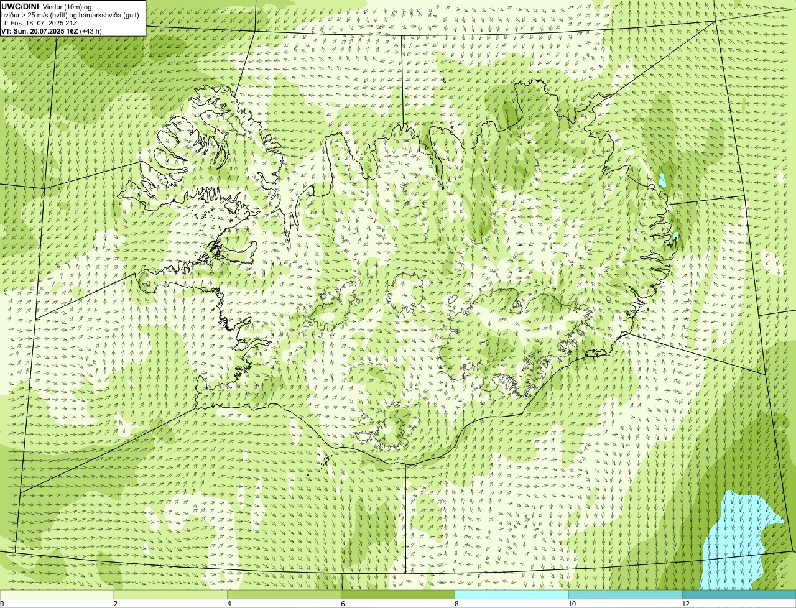Click the legend tick label "4"
This screenshot has width=796, height=608.
(229, 604)
